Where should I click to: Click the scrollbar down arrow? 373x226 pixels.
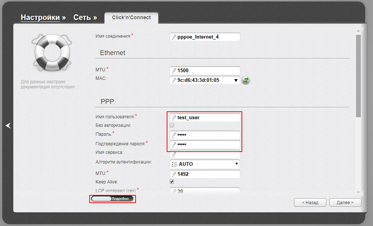(358, 192)
